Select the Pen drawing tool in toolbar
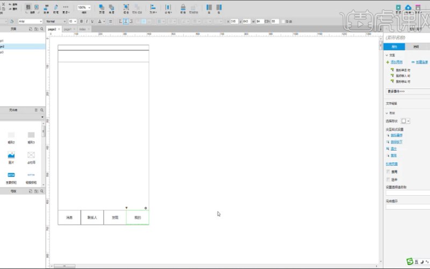This screenshot has width=430, height=269. coord(56,9)
